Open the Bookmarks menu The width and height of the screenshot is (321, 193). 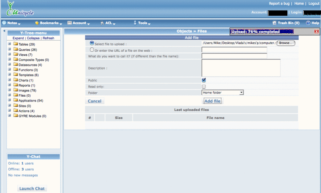tap(48, 23)
